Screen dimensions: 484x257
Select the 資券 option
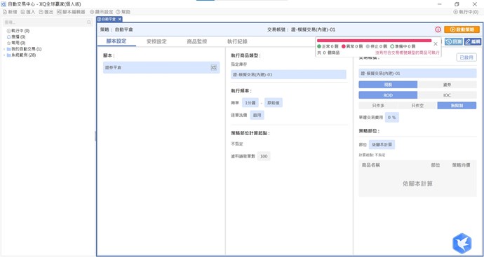[x=447, y=85]
